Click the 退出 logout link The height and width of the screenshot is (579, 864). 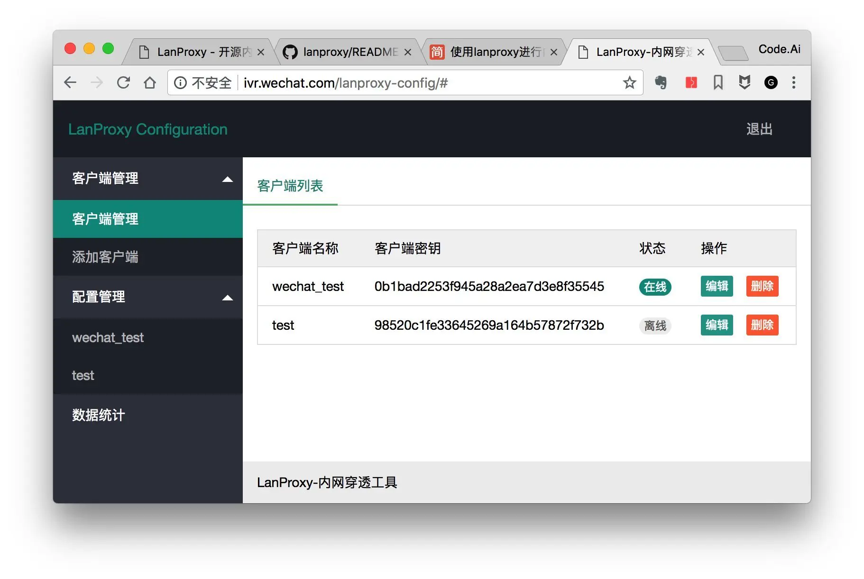click(760, 129)
